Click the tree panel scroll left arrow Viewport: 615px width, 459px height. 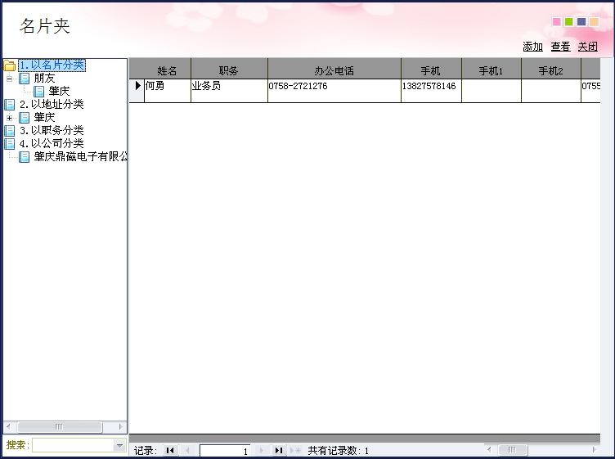point(8,427)
